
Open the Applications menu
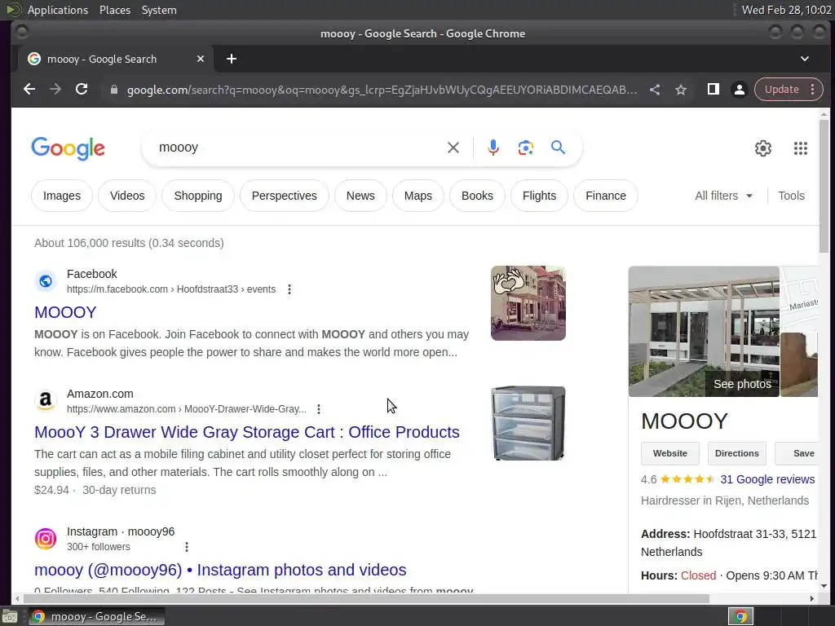pyautogui.click(x=58, y=10)
